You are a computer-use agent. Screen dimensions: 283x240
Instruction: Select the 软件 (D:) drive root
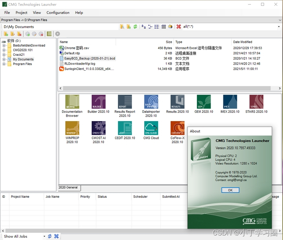[14, 41]
